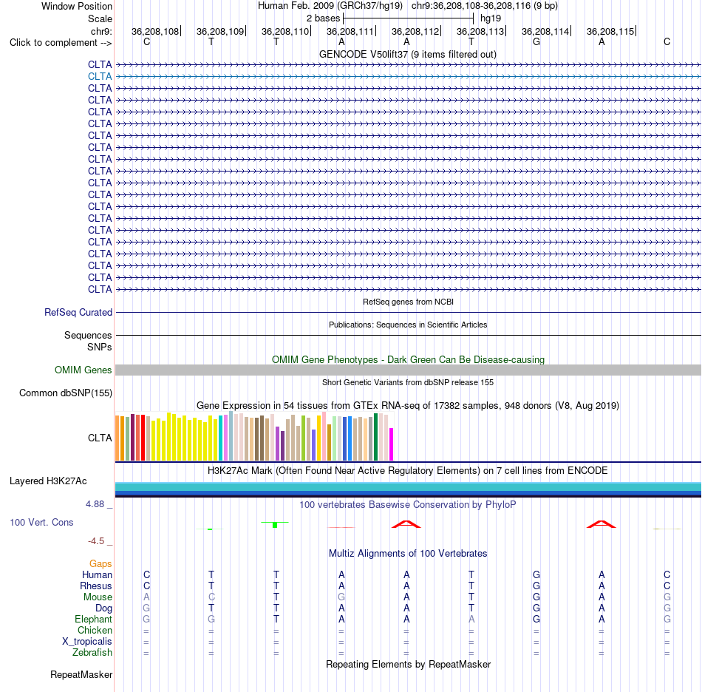Click the gray OMIM Genes bar
Image resolution: width=702 pixels, height=692 pixels.
click(x=408, y=370)
